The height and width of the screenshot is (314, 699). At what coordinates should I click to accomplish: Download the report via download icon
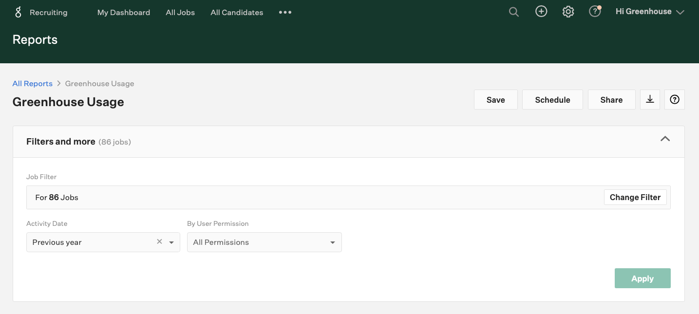click(650, 99)
